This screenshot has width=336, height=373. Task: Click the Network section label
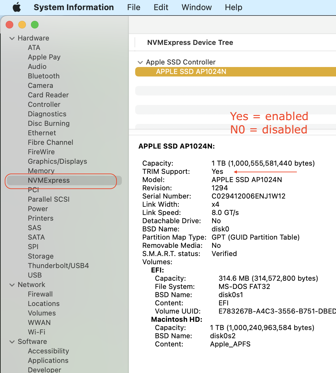tap(31, 285)
